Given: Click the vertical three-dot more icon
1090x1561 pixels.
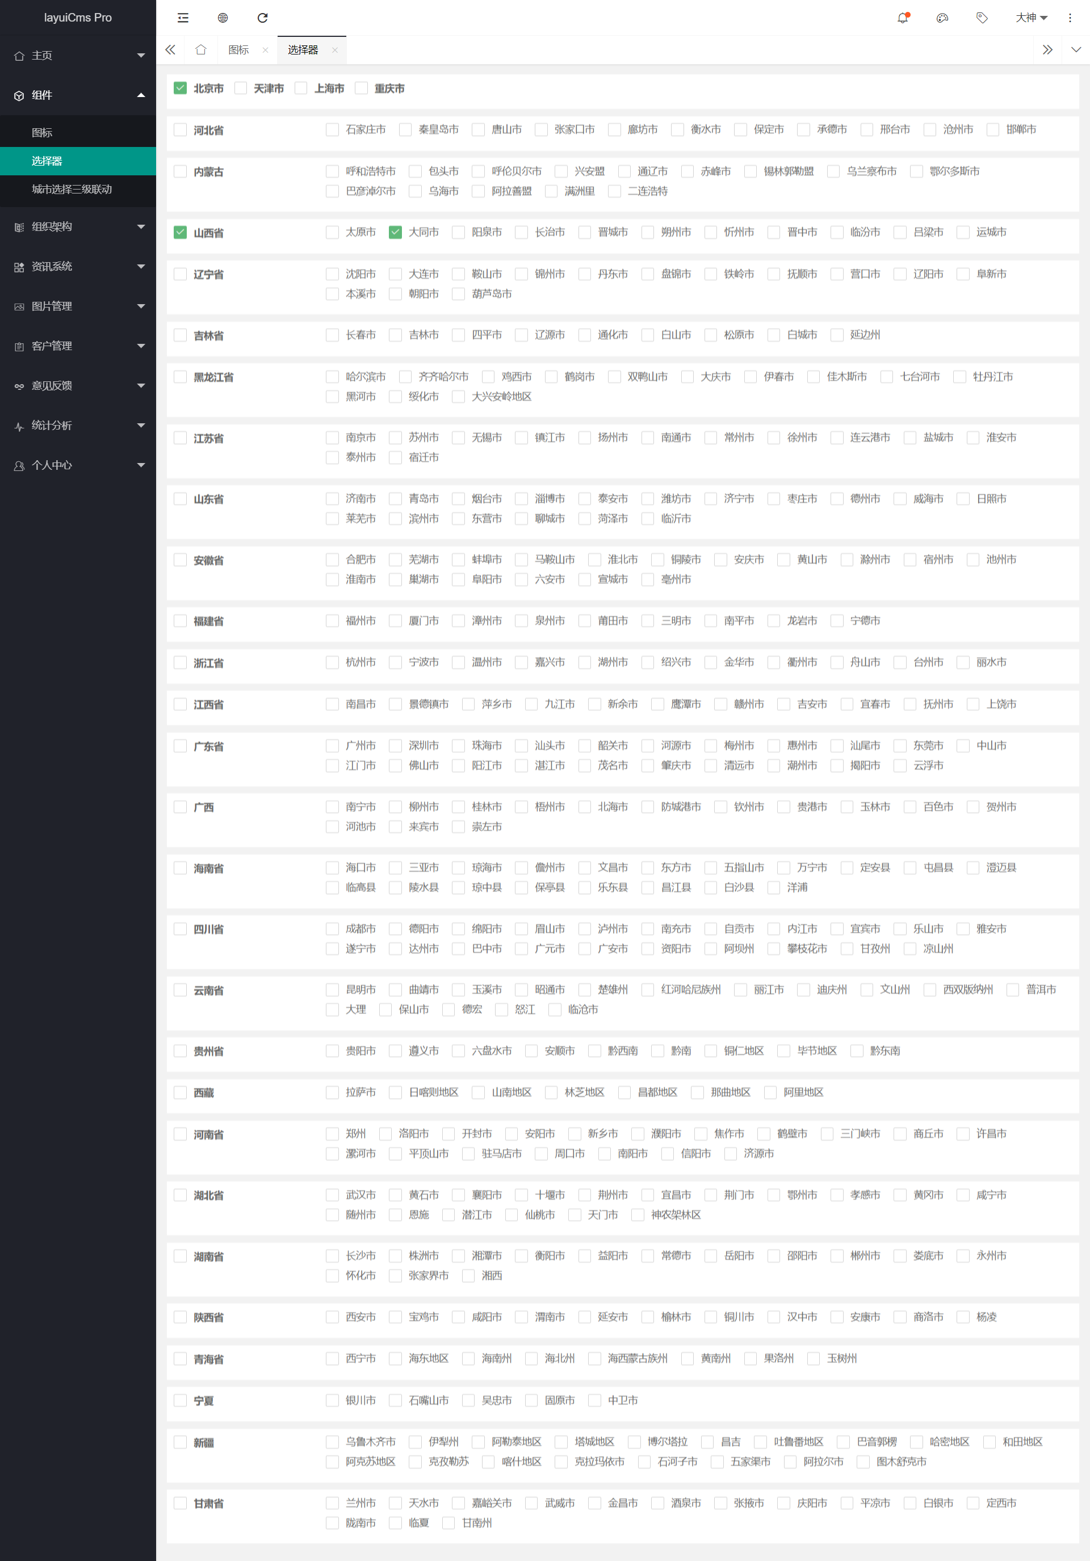Looking at the screenshot, I should [x=1070, y=18].
